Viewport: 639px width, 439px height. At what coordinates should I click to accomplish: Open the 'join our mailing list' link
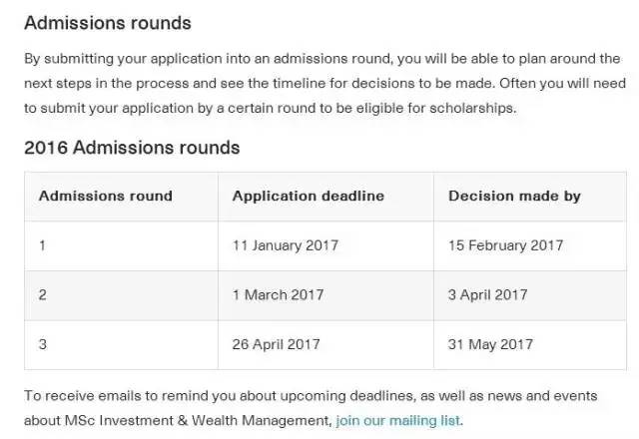click(398, 420)
